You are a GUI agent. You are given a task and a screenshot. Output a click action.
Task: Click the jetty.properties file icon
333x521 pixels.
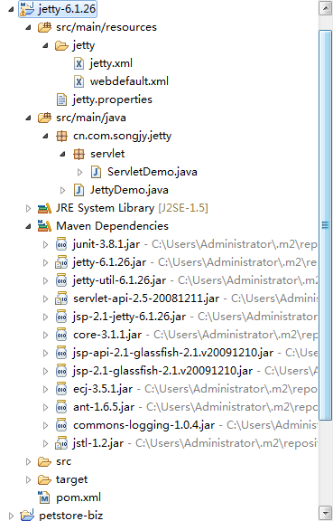click(x=61, y=99)
